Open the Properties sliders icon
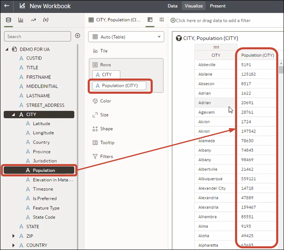Image resolution: width=284 pixels, height=250 pixels. [x=162, y=20]
